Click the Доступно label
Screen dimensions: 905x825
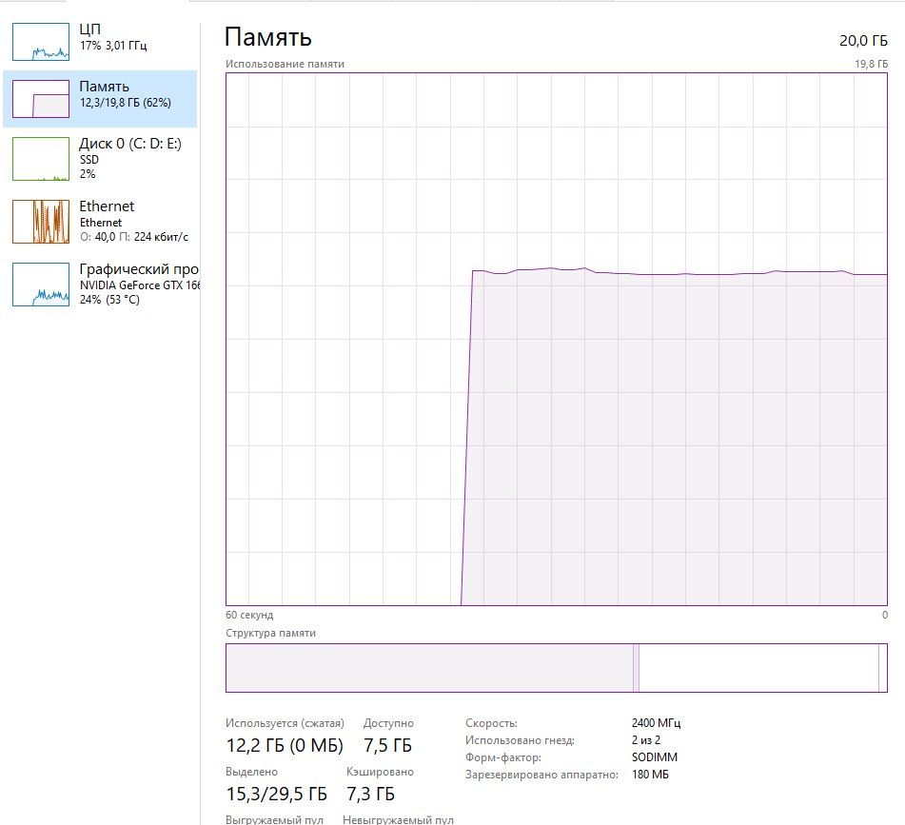tap(388, 723)
